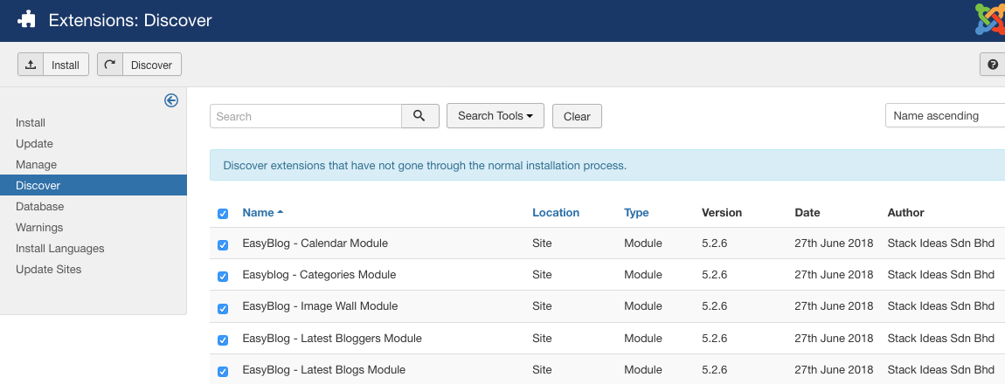Click the puzzle-piece extensions icon in header

tap(26, 20)
